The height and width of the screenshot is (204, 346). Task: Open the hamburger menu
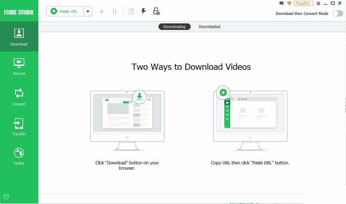pyautogui.click(x=318, y=3)
